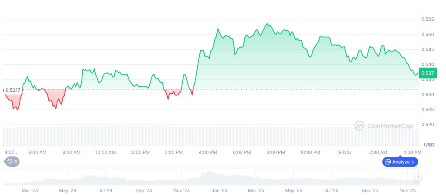The height and width of the screenshot is (195, 446).
Task: Click Jul '24 on the overview timeline
Action: point(105,191)
